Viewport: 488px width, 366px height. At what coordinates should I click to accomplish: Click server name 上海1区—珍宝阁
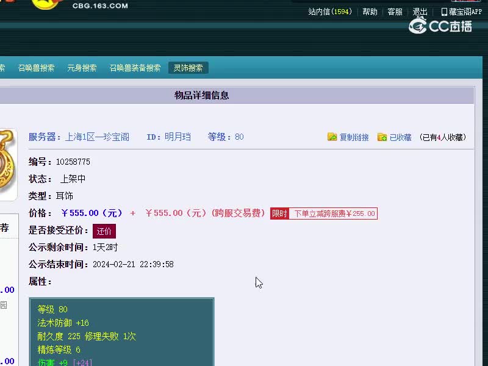(97, 137)
